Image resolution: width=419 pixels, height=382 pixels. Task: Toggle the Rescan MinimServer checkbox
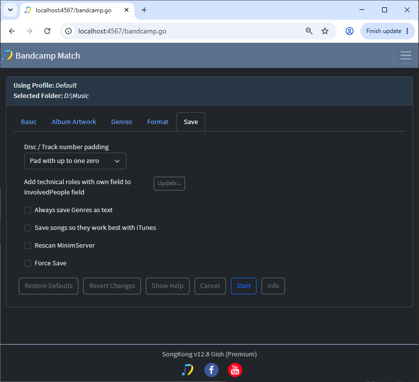28,246
